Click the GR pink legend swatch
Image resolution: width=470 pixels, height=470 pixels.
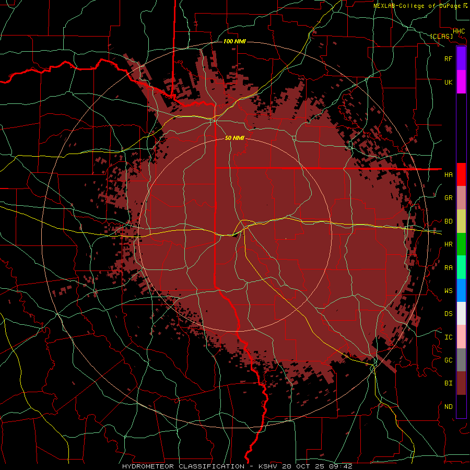point(461,197)
